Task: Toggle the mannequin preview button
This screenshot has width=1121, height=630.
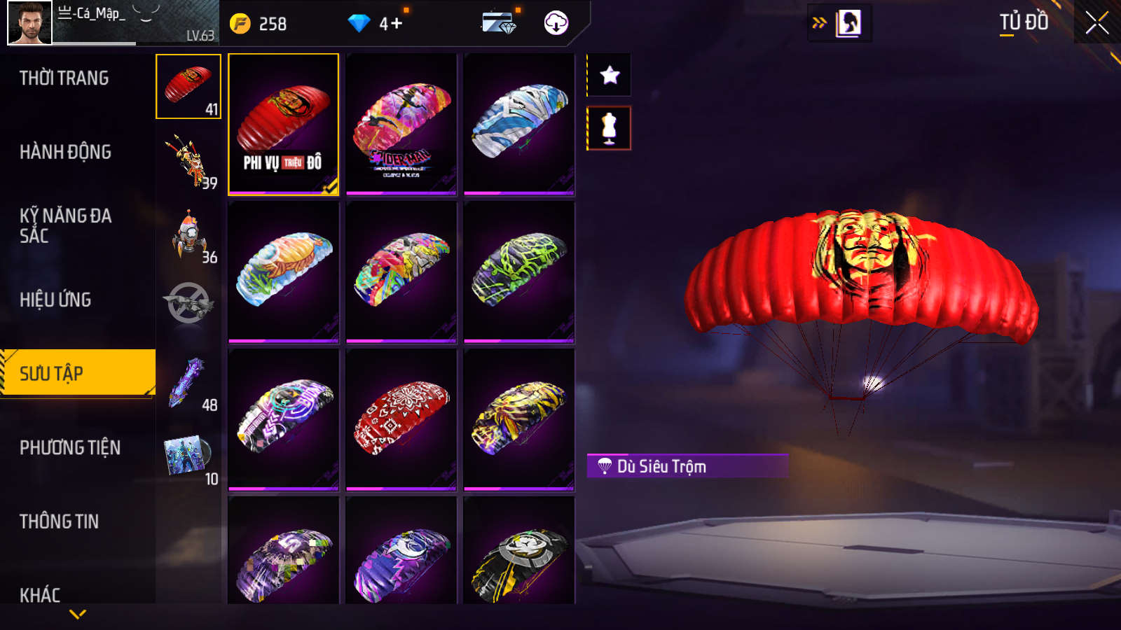Action: coord(610,128)
